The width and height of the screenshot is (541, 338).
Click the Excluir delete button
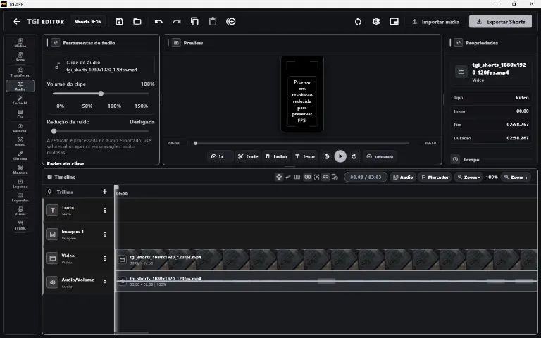[276, 156]
